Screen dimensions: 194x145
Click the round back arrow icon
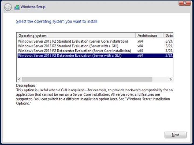[x=8, y=7]
